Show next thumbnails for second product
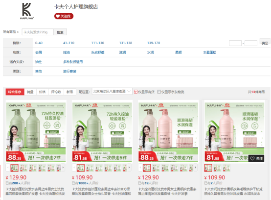Image resolution: width=271 pixels, height=200 pixels. [x=129, y=168]
